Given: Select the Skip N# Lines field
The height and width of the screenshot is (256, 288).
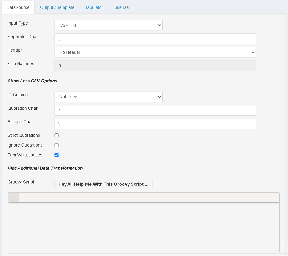Looking at the screenshot, I should tap(155, 66).
